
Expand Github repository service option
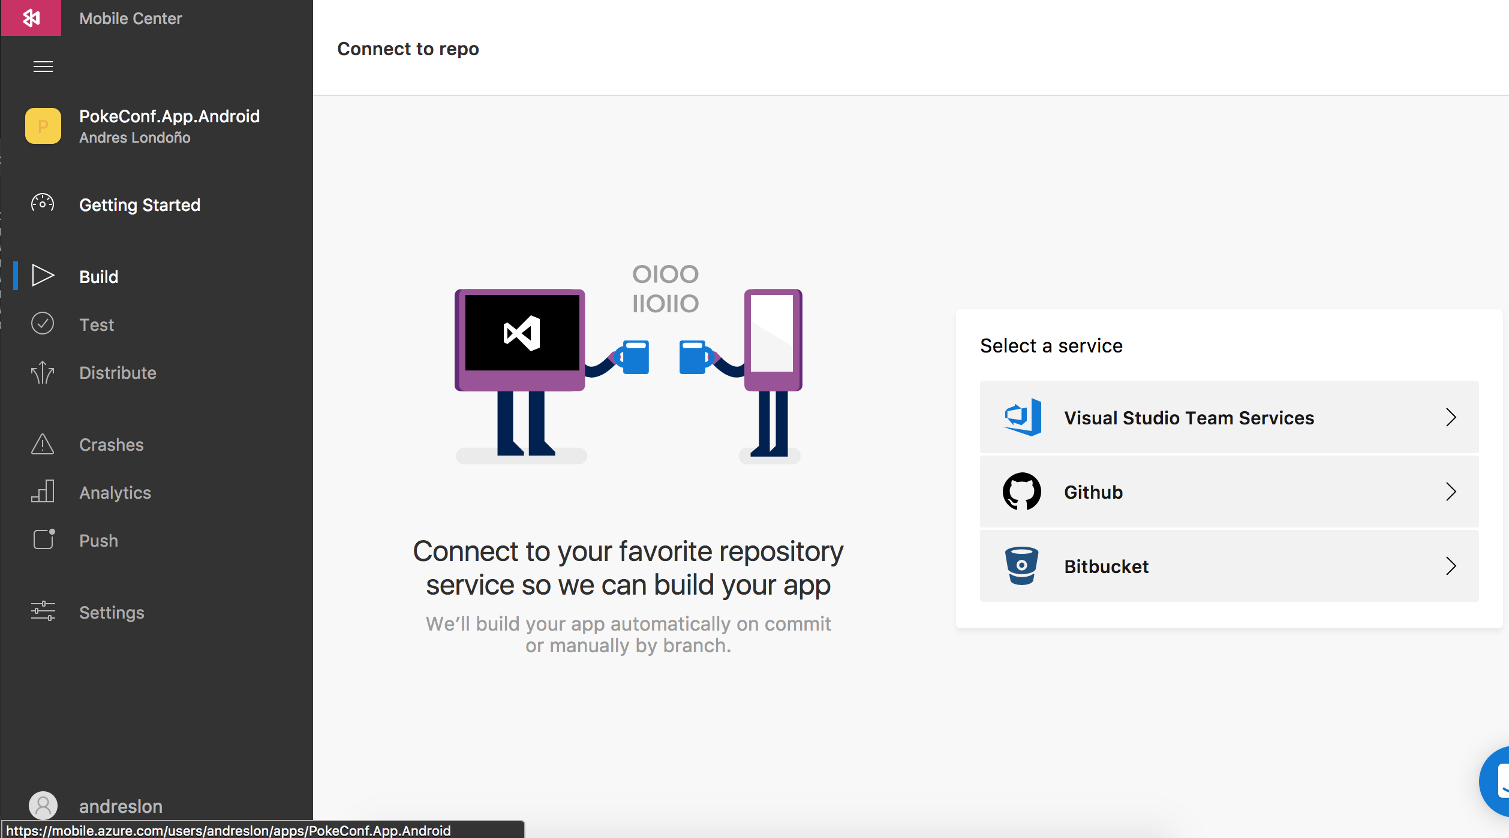click(1450, 492)
